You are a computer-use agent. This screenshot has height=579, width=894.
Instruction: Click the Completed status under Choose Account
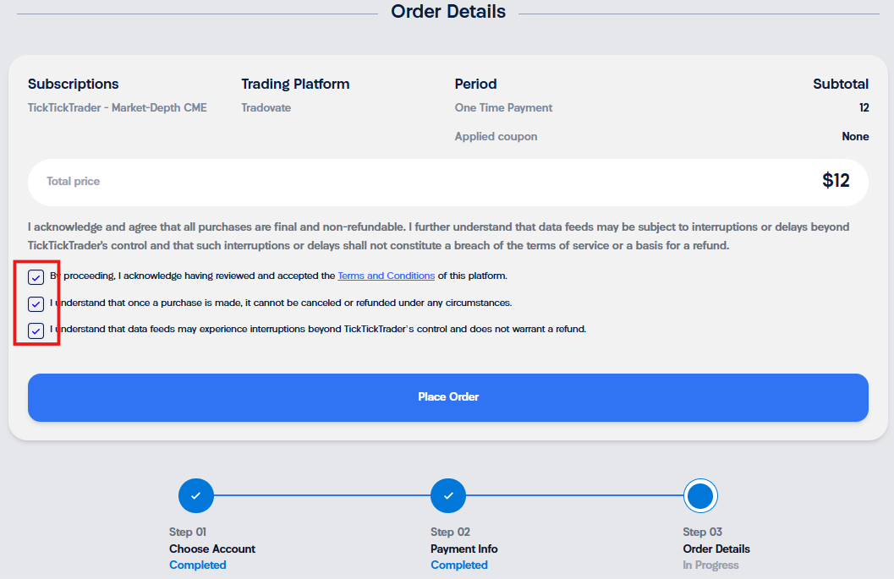tap(197, 565)
